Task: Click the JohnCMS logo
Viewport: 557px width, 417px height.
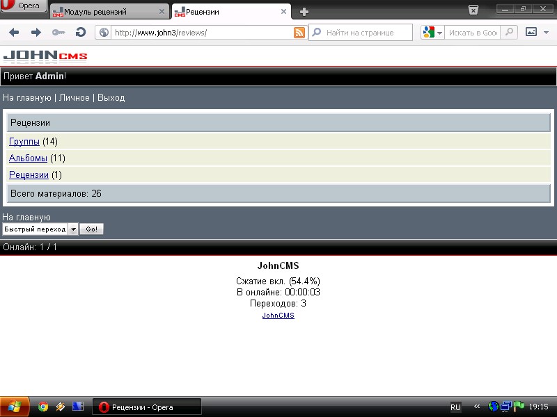Action: point(45,56)
